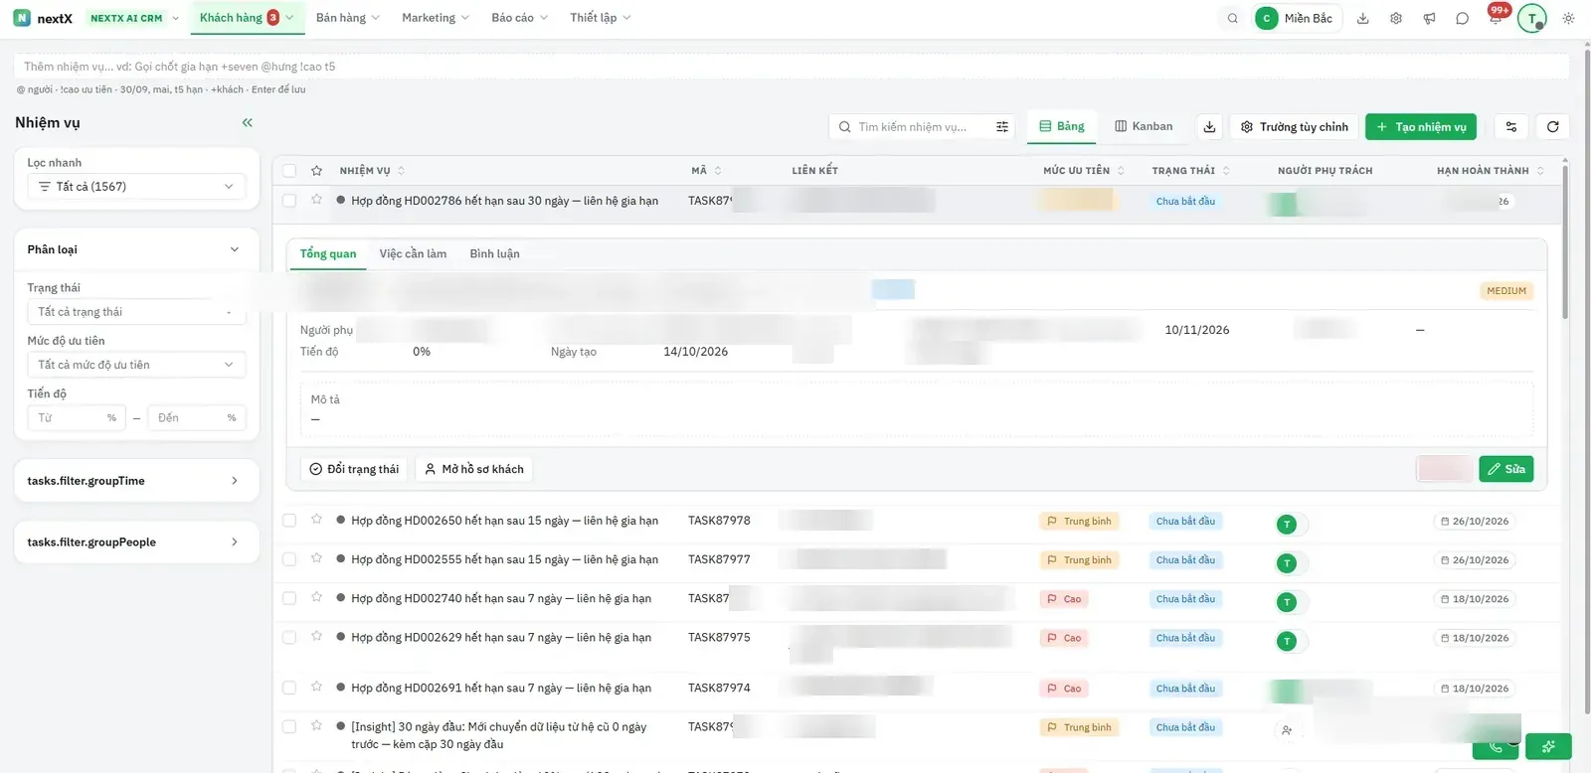Viewport: 1591px width, 773px height.
Task: Star the HD002650 contract task
Action: coord(316,520)
